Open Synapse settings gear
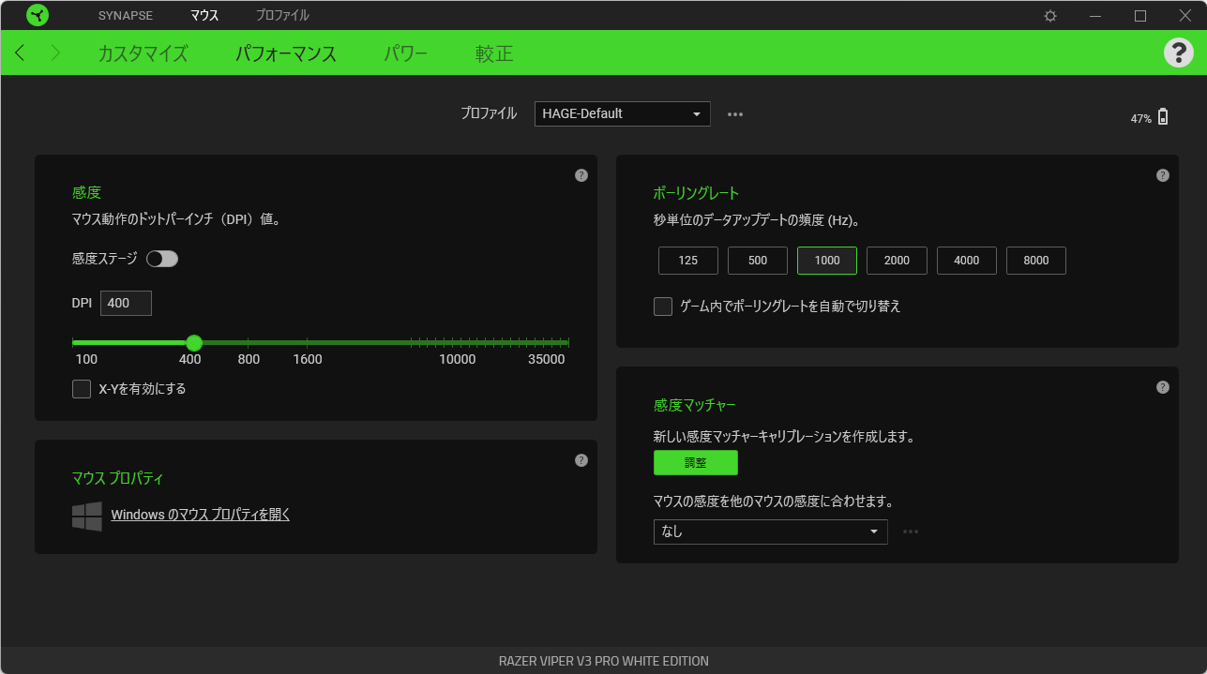This screenshot has height=674, width=1207. (1050, 16)
